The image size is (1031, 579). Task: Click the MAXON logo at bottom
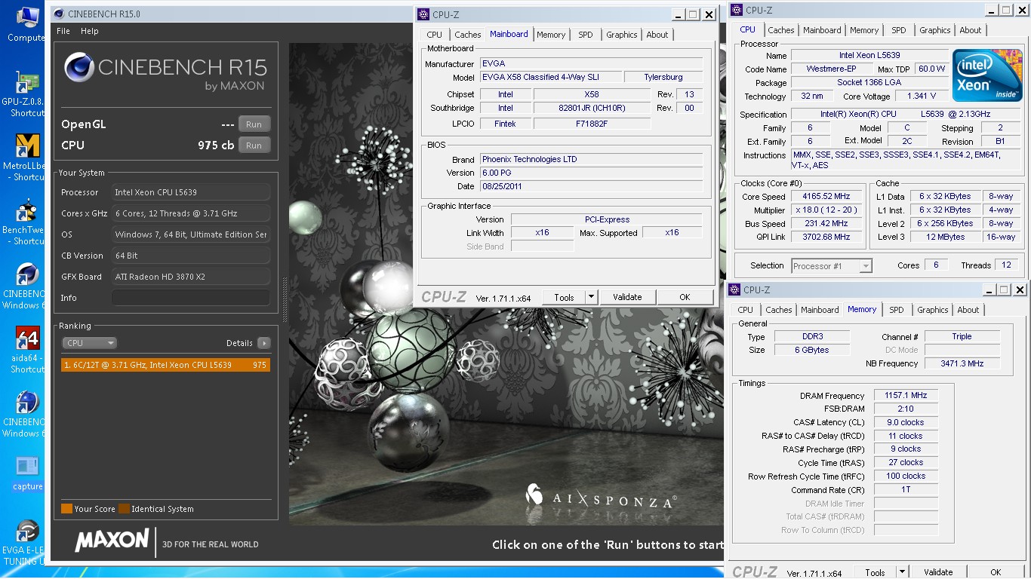click(112, 540)
